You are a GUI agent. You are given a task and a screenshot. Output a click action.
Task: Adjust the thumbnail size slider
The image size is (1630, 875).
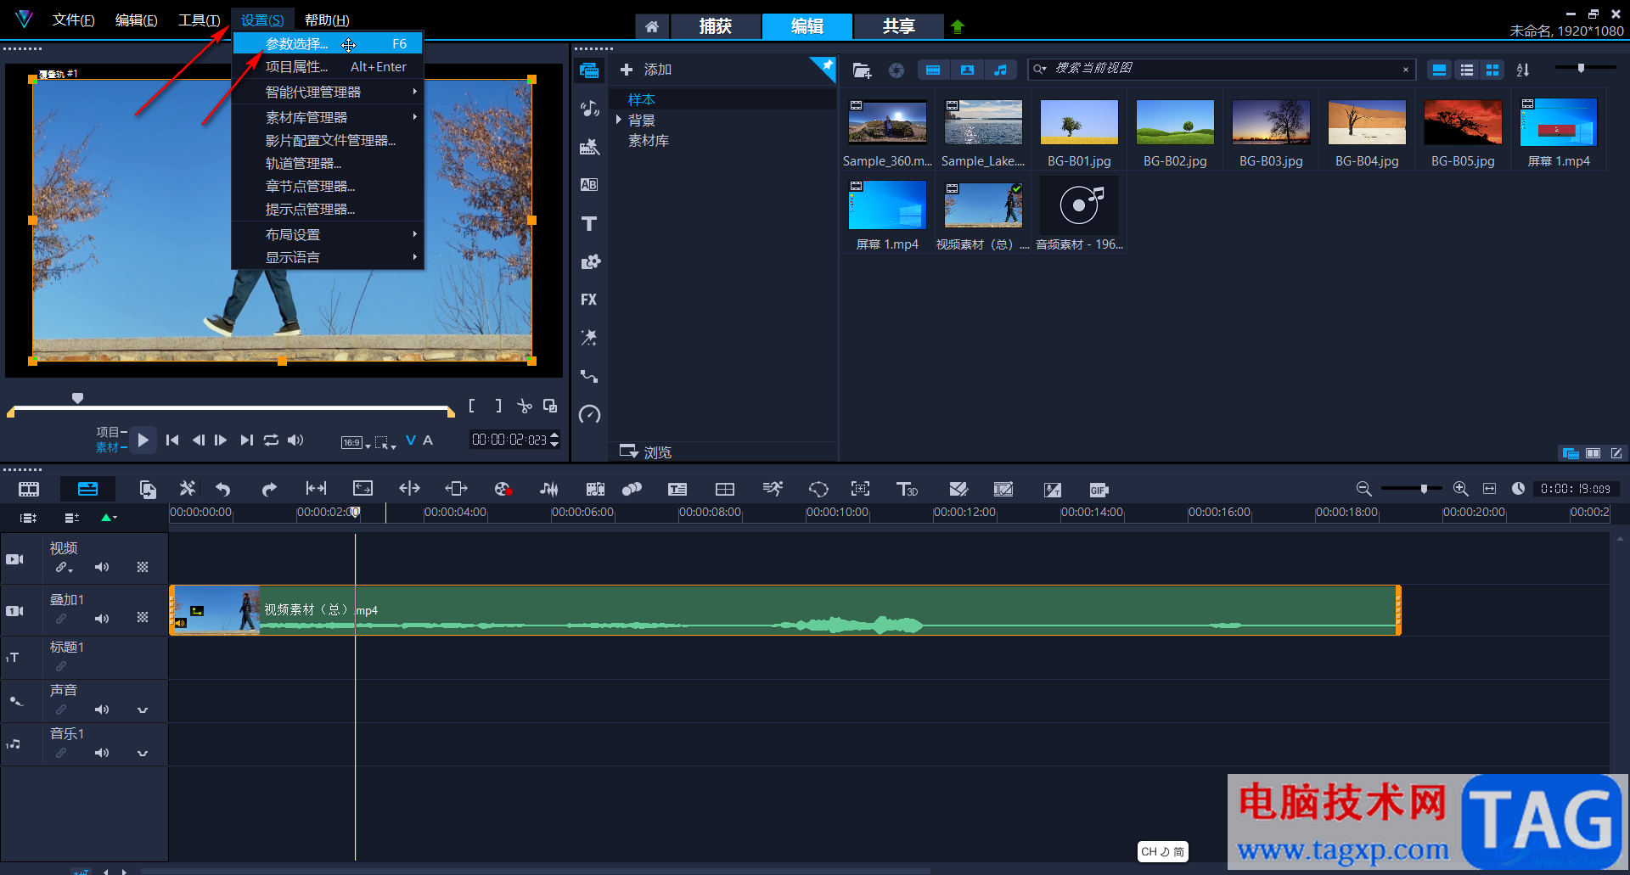[1581, 68]
